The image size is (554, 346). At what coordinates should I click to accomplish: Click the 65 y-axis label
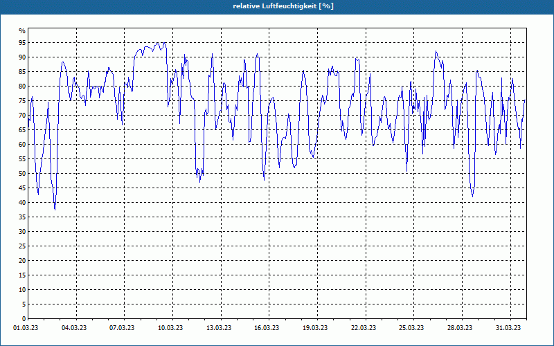pyautogui.click(x=22, y=130)
